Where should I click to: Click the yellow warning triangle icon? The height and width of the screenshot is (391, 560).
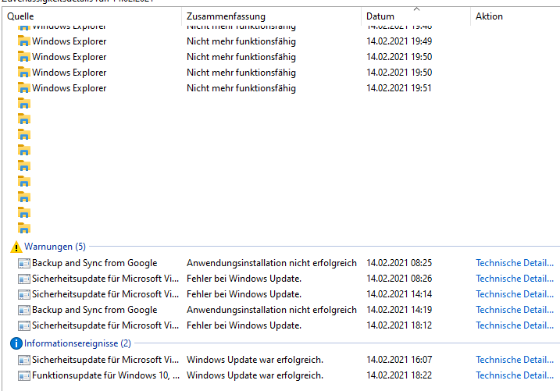point(16,247)
